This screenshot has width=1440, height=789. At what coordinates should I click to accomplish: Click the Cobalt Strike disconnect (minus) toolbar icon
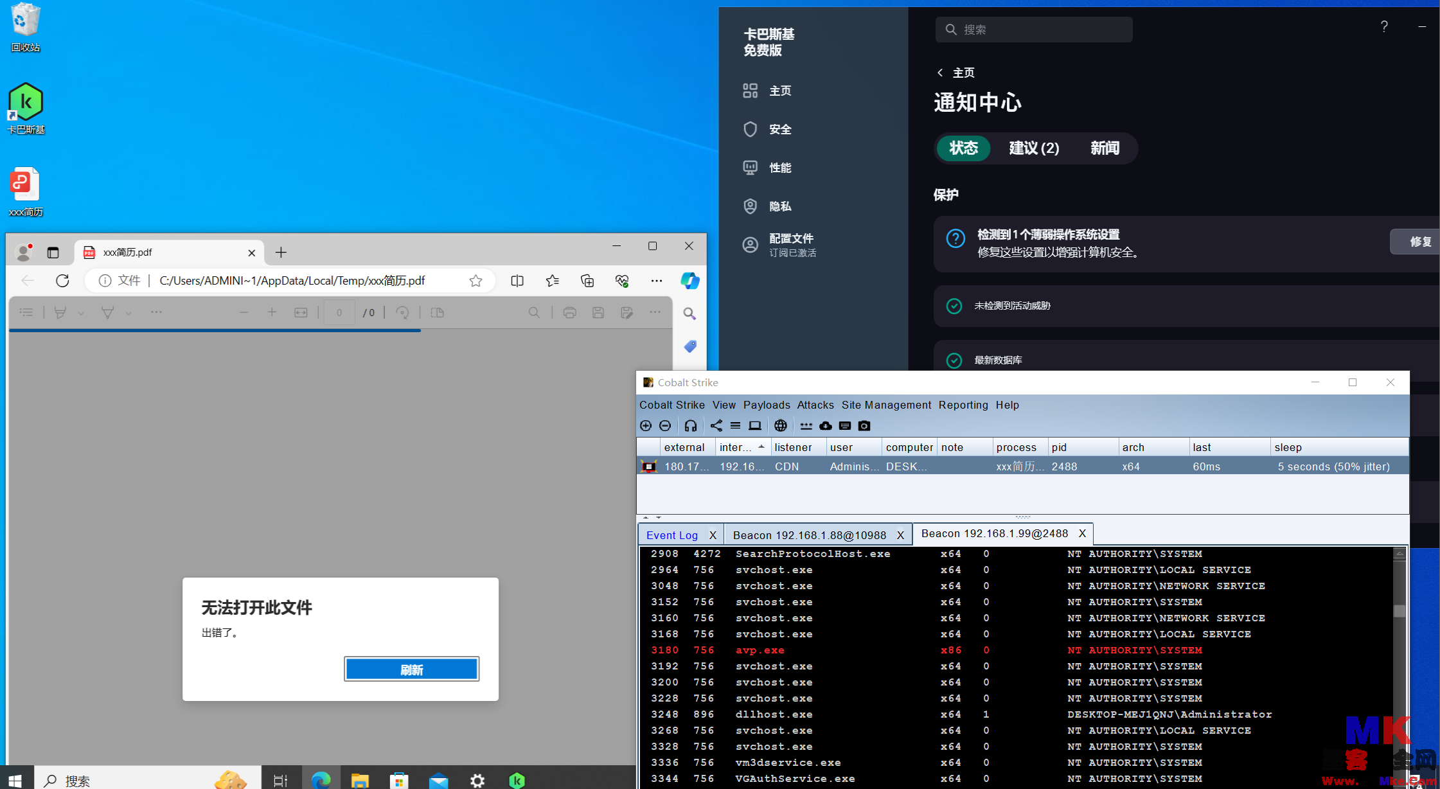tap(665, 426)
